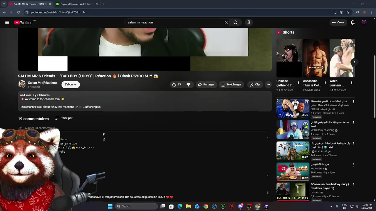The width and height of the screenshot is (376, 211).
Task: Switch to the Psyco_M Stream tab
Action: 77,4
